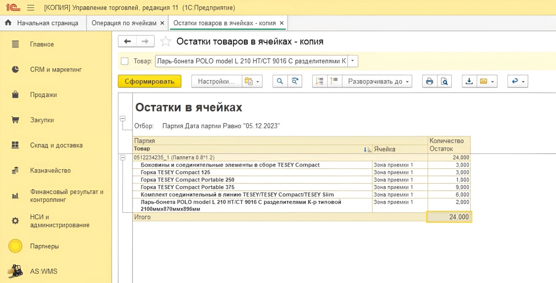The height and width of the screenshot is (283, 556).
Task: Click the Итого total 24,000 cell
Action: [x=449, y=217]
